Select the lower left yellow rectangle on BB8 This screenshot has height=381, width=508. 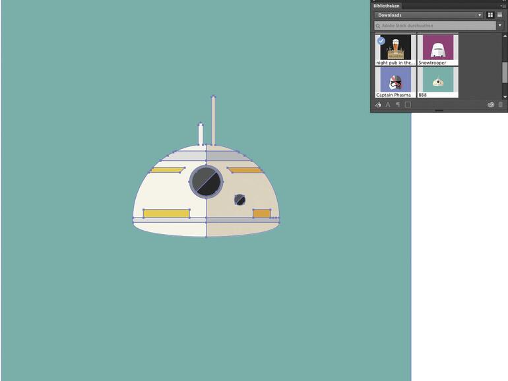click(x=166, y=214)
